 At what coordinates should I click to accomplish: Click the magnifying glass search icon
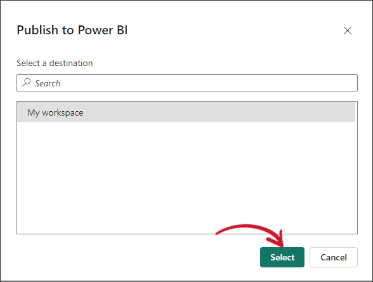click(x=26, y=83)
